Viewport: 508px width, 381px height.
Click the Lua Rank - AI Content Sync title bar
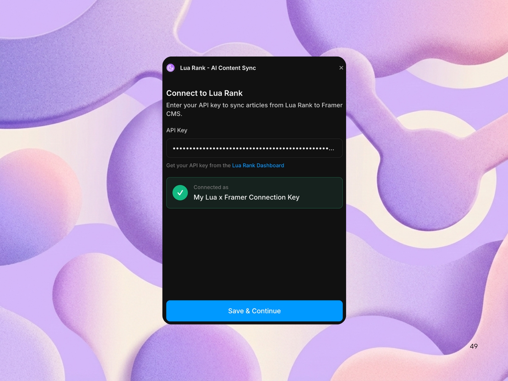[x=218, y=68]
